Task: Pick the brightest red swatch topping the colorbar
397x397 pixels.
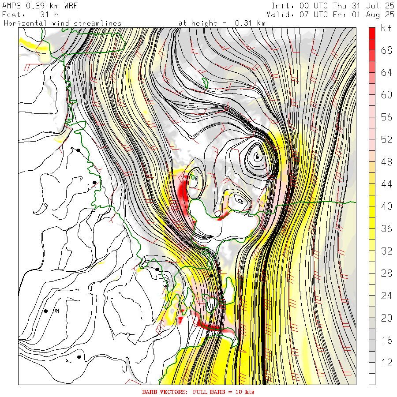Action: point(372,34)
